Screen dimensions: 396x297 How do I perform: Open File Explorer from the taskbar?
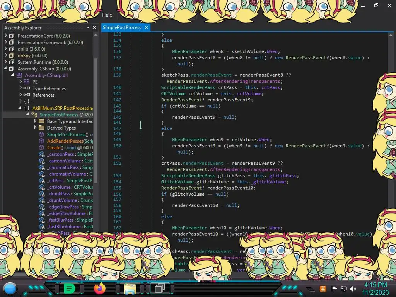point(130,288)
